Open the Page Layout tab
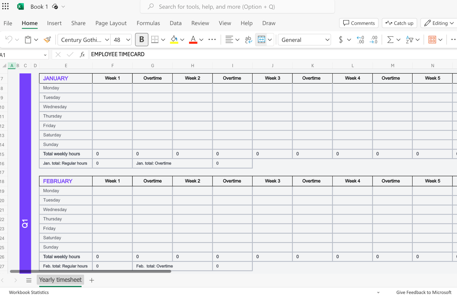 coord(111,23)
